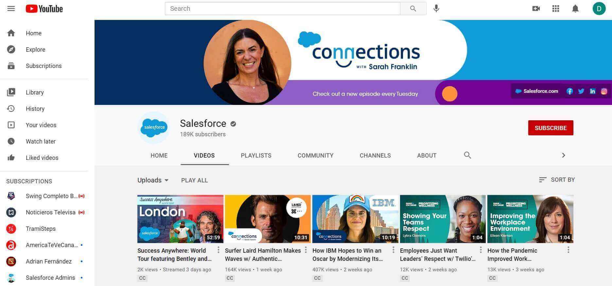Open Salesforce Instagram link in banner
This screenshot has width=612, height=286.
[x=604, y=91]
